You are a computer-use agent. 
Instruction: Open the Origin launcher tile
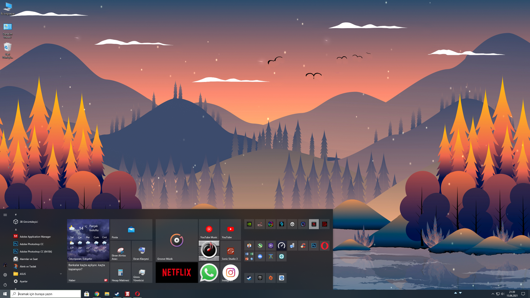coord(271,278)
